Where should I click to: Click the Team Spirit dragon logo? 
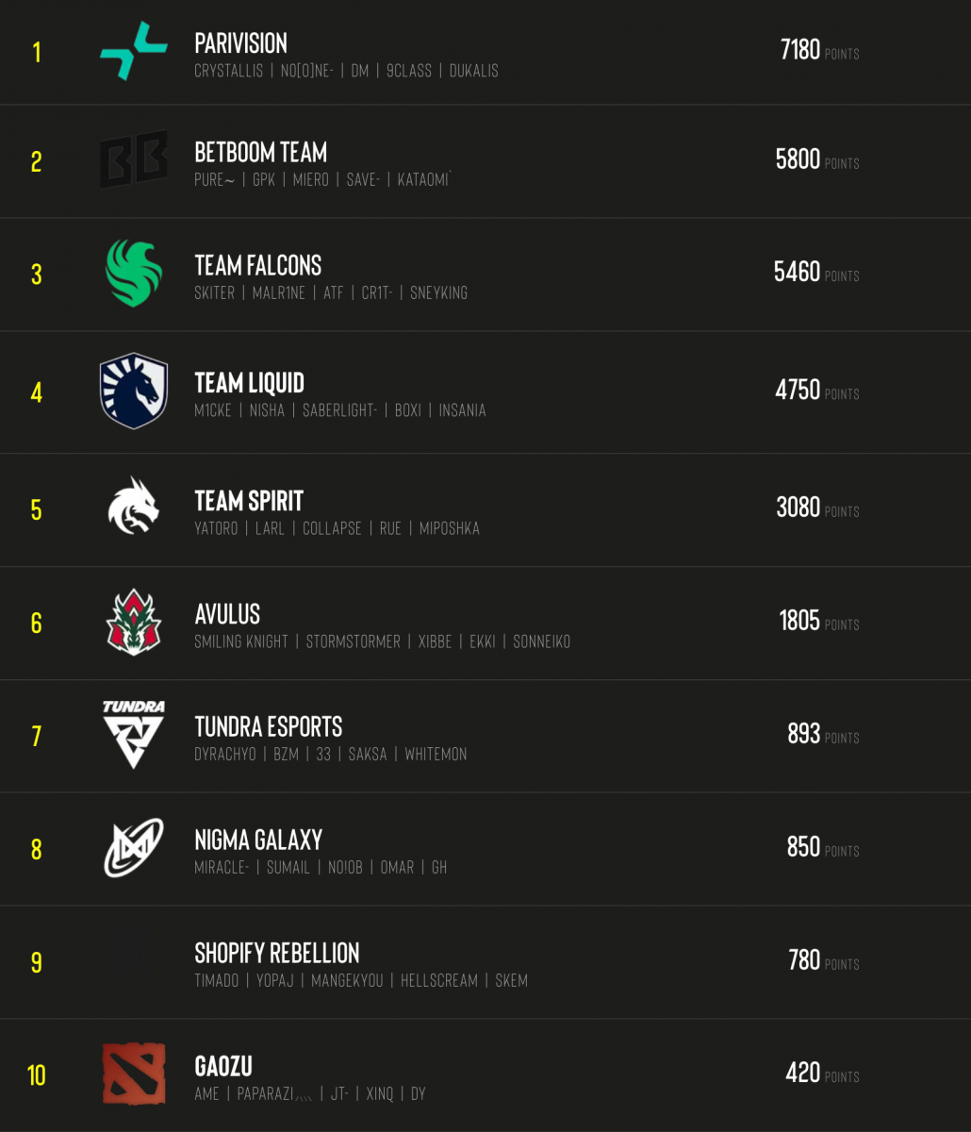[x=133, y=508]
